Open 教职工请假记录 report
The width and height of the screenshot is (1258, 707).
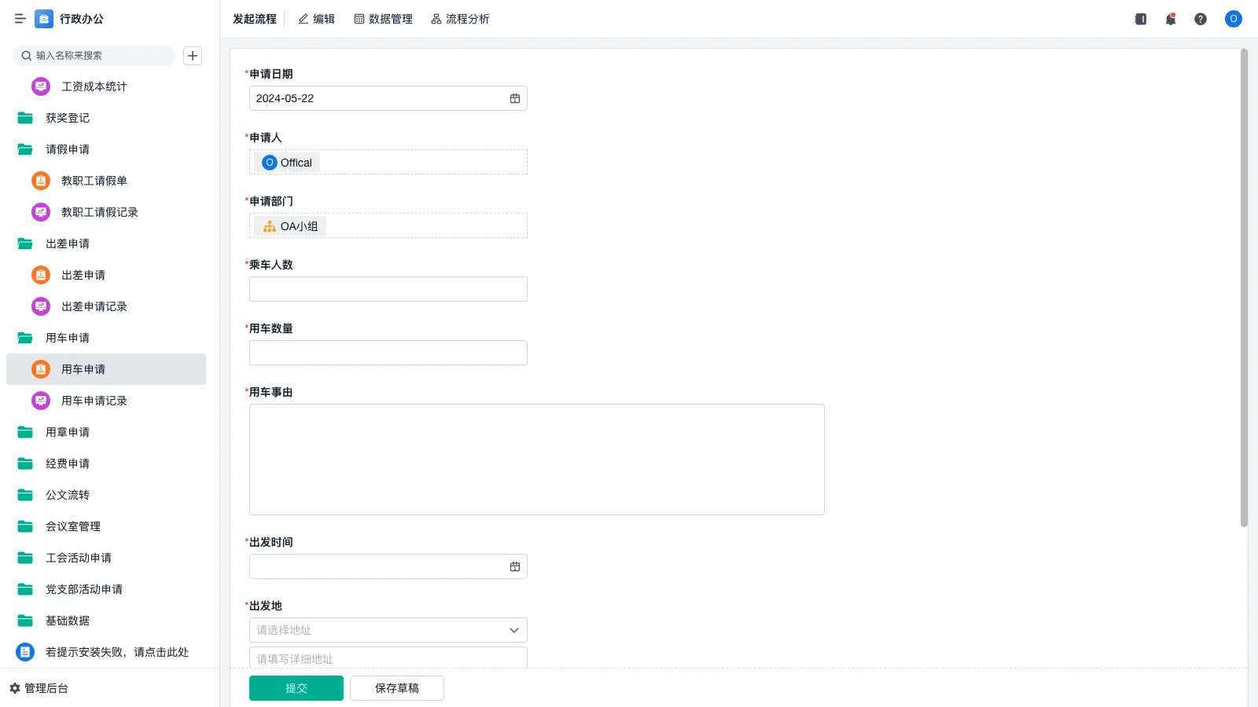[106, 212]
